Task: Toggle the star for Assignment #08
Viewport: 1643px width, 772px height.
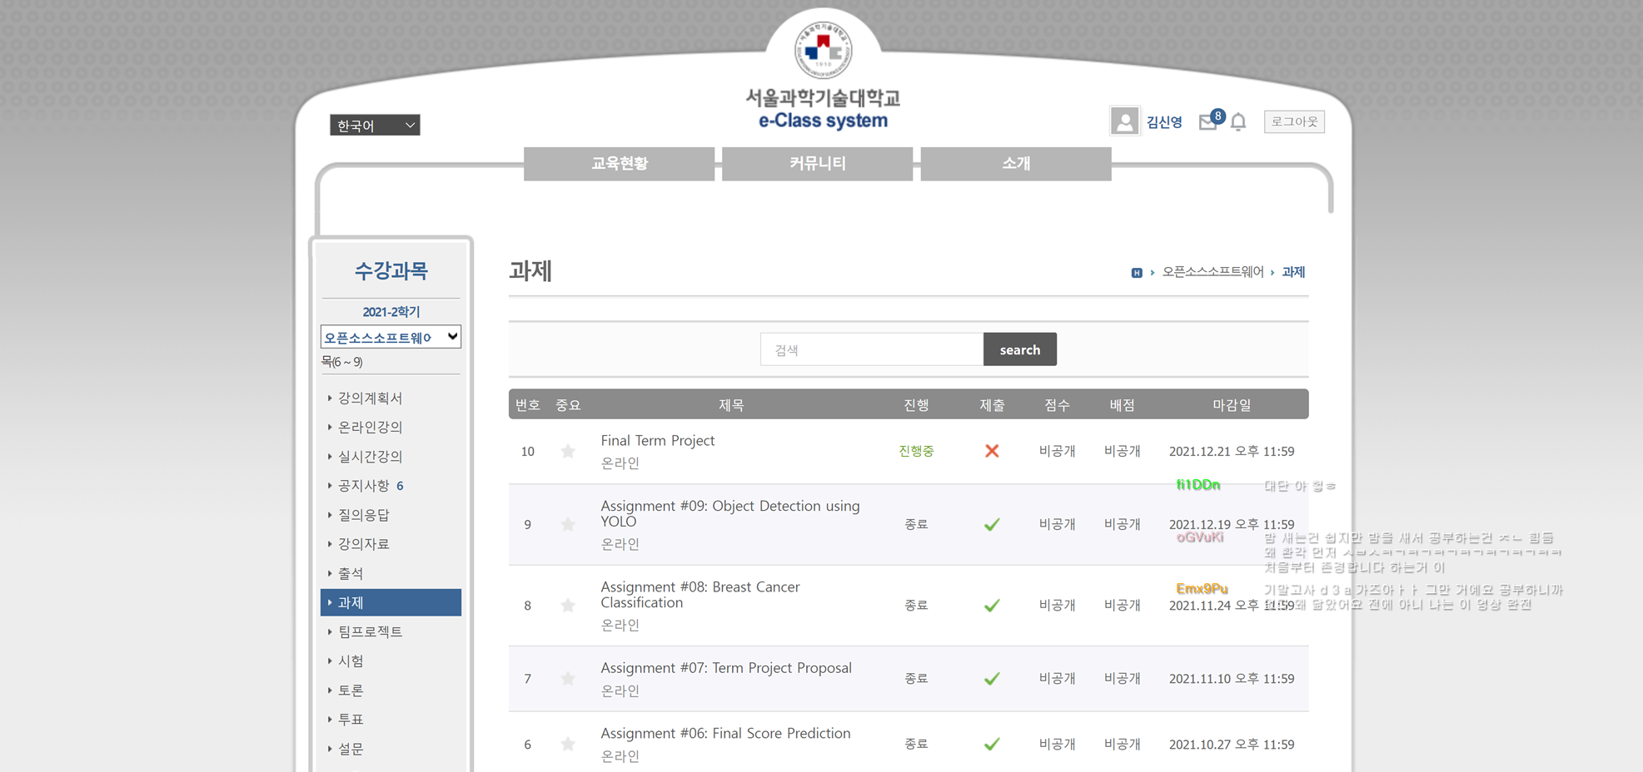Action: click(568, 605)
